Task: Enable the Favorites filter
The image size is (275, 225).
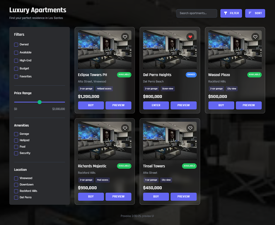Action: pyautogui.click(x=16, y=76)
